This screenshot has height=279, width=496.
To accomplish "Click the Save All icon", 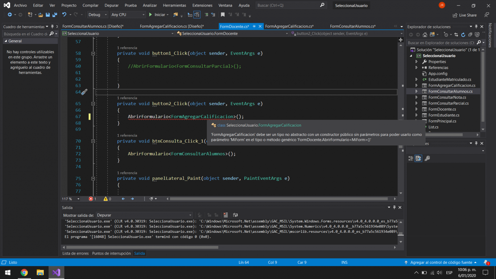I will click(55, 15).
